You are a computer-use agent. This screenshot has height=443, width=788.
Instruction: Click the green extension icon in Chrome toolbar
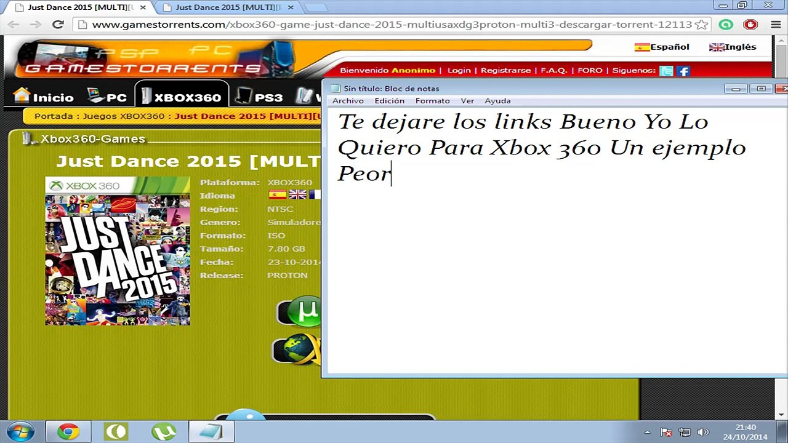coord(726,25)
